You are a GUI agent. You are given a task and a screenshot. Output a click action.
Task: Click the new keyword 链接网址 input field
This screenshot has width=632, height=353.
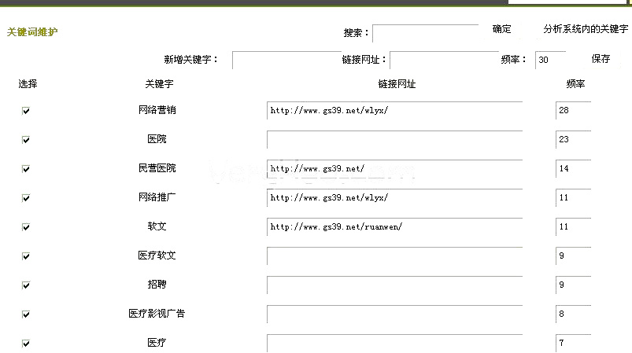pyautogui.click(x=444, y=61)
